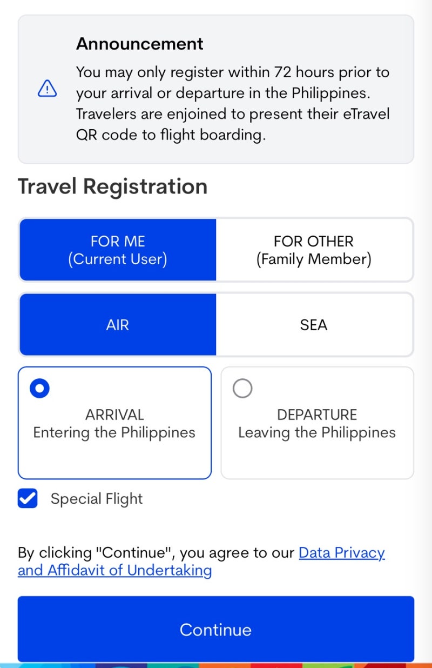432x668 pixels.
Task: Select the FOR ME (Current User) option
Action: point(118,250)
